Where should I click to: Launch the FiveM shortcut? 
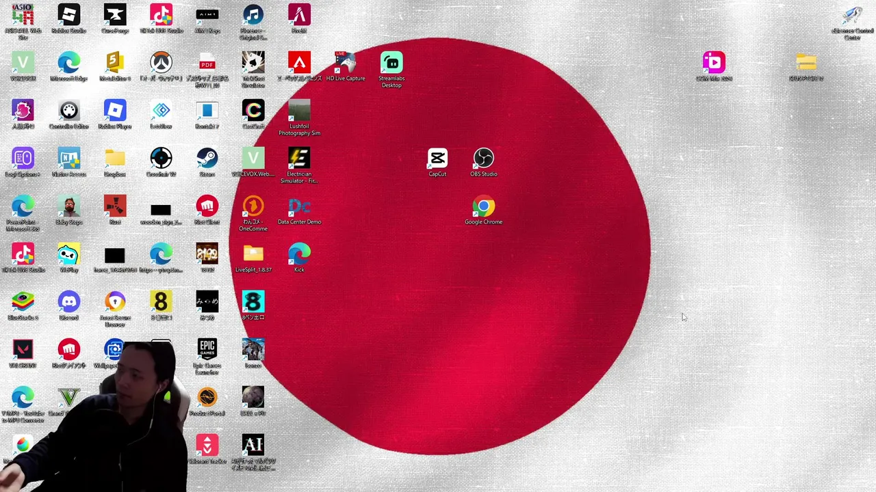point(299,15)
